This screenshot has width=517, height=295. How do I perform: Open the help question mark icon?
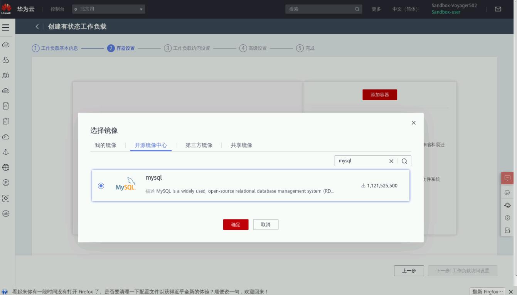507,218
